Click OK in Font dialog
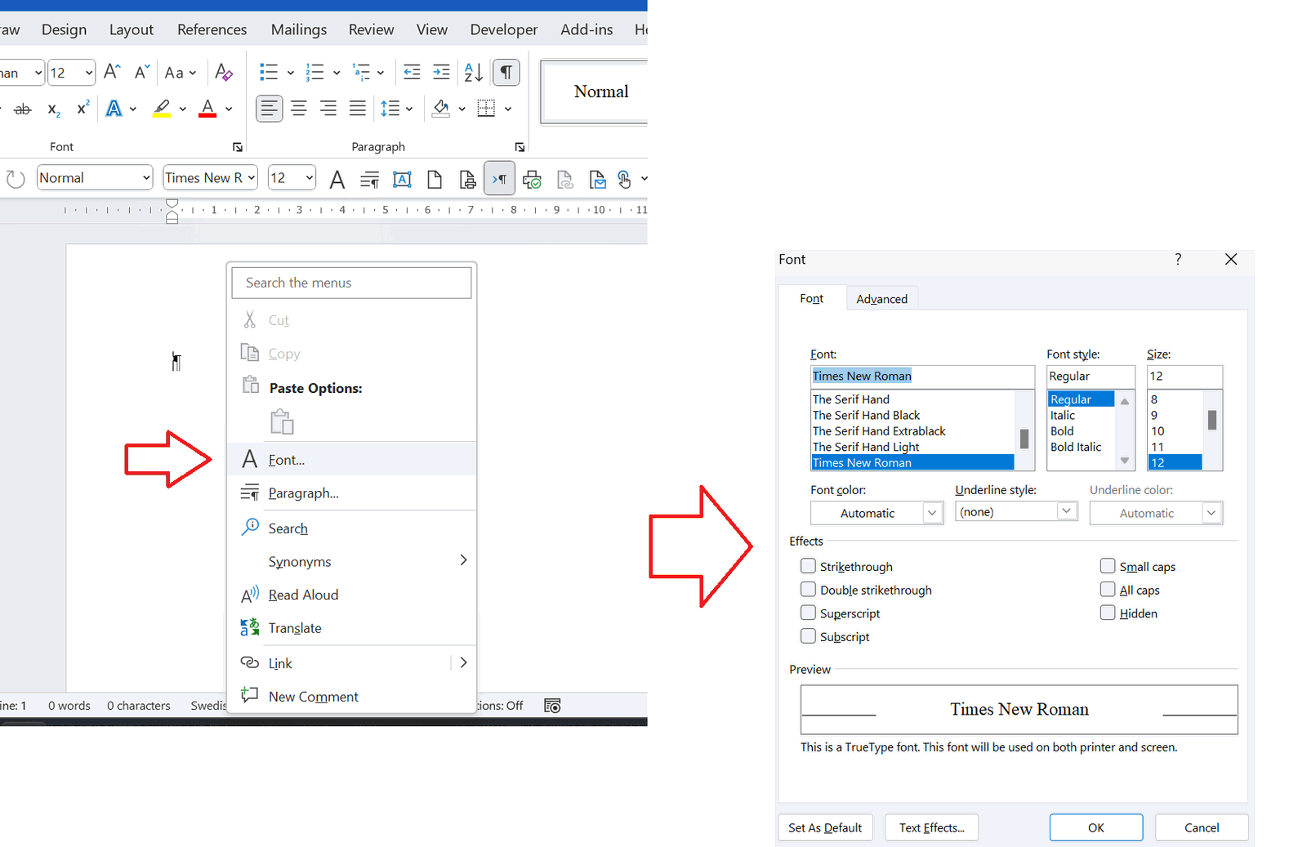This screenshot has width=1307, height=847. tap(1096, 827)
